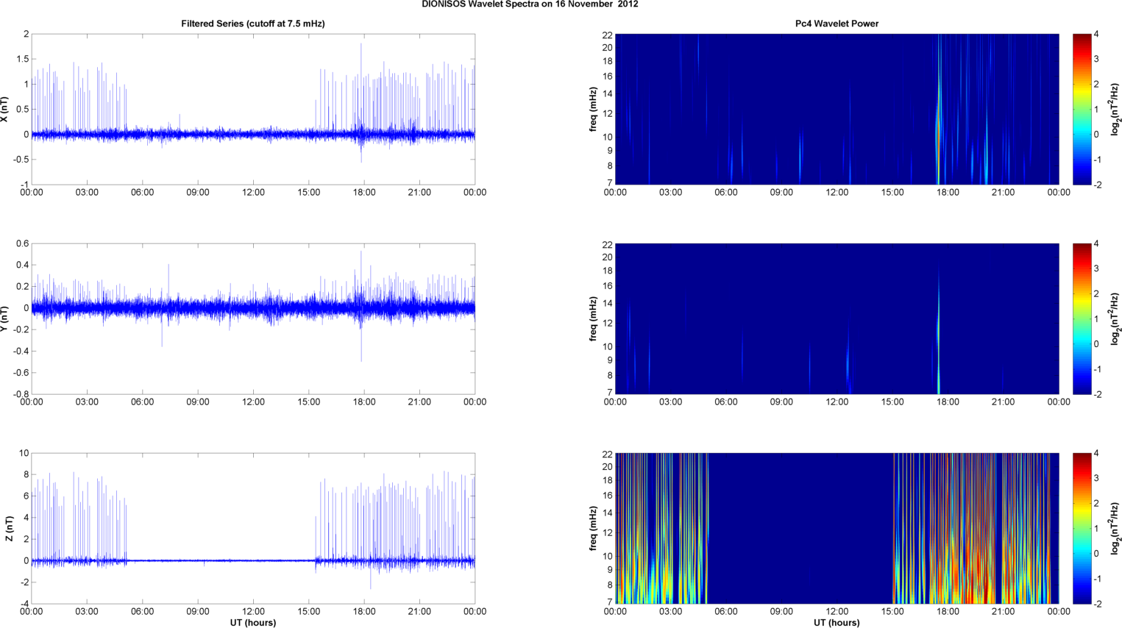The height and width of the screenshot is (628, 1122).
Task: Click the X component wavelet power spectrogram
Action: [x=837, y=109]
